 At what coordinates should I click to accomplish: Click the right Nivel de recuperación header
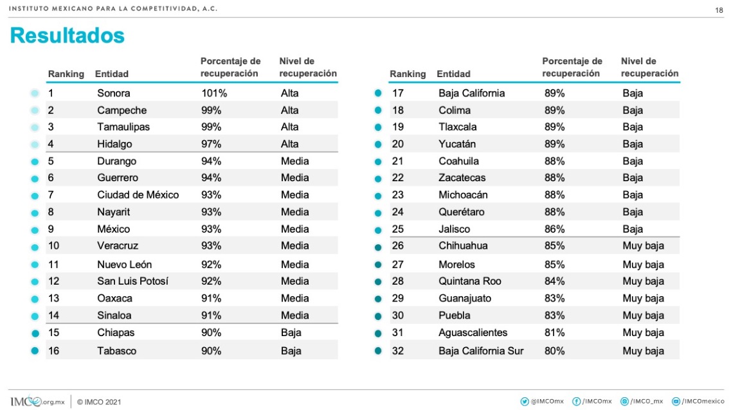tap(649, 67)
